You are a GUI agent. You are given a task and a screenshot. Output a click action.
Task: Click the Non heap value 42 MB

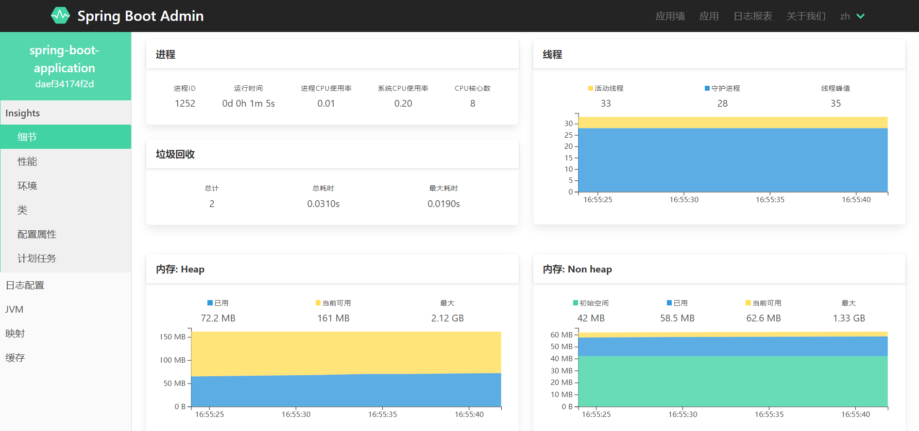(x=591, y=318)
